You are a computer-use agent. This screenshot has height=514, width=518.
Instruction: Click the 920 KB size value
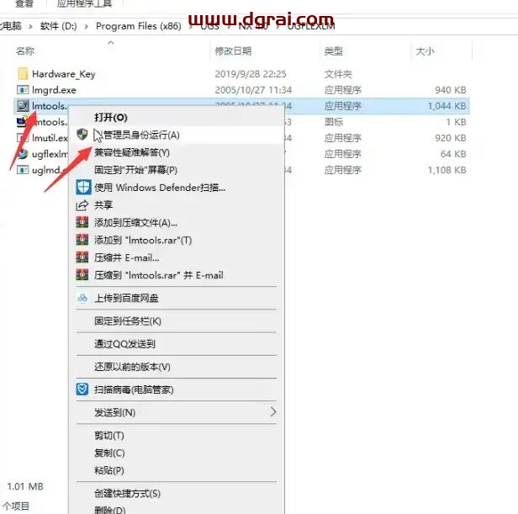point(450,138)
